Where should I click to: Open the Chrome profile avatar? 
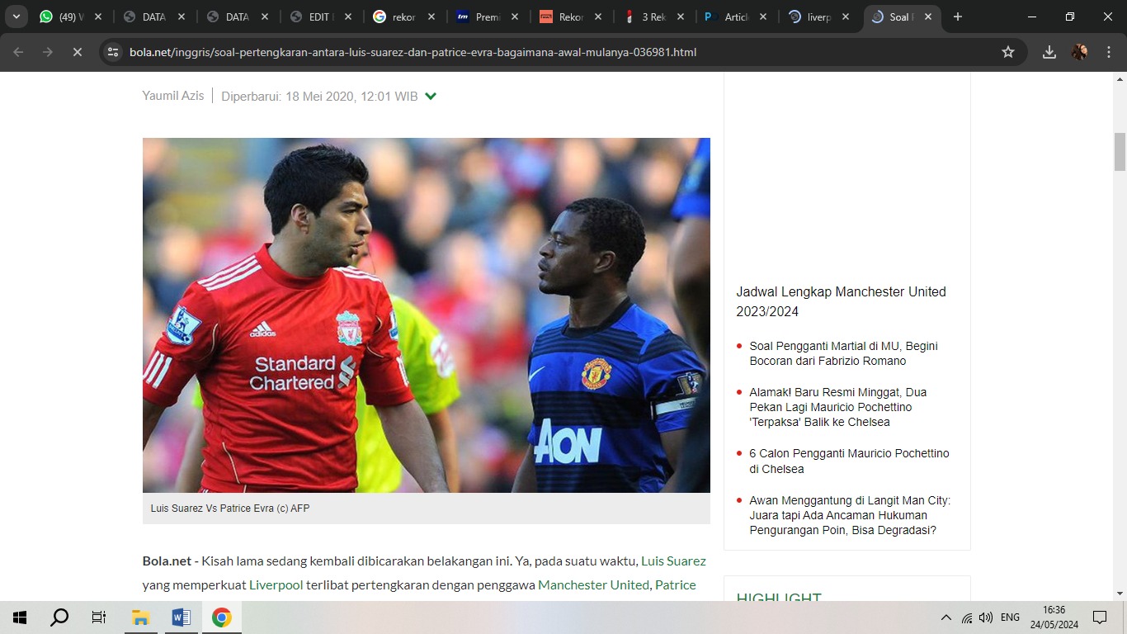[1079, 52]
